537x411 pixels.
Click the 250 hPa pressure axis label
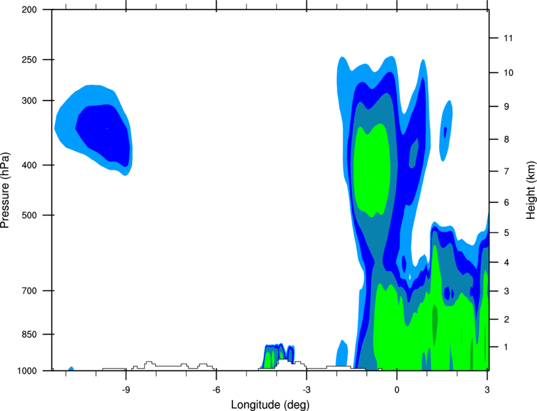[29, 59]
